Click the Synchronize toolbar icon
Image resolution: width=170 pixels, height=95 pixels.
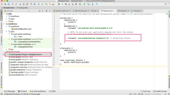[9, 4]
